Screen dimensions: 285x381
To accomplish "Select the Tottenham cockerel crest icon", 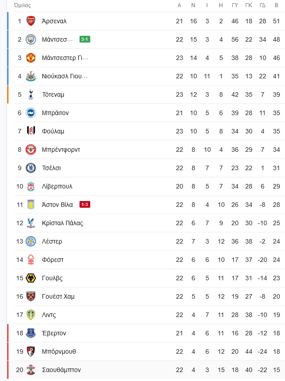I will tap(31, 94).
